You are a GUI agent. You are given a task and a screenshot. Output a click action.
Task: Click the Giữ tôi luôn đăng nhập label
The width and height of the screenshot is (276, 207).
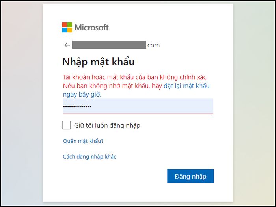[107, 125]
